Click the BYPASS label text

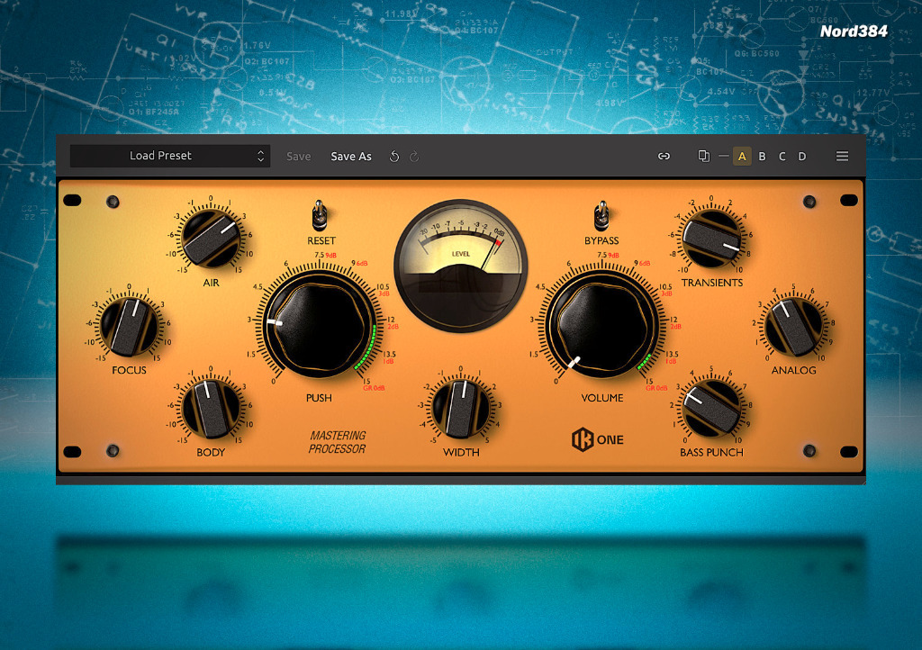click(601, 240)
